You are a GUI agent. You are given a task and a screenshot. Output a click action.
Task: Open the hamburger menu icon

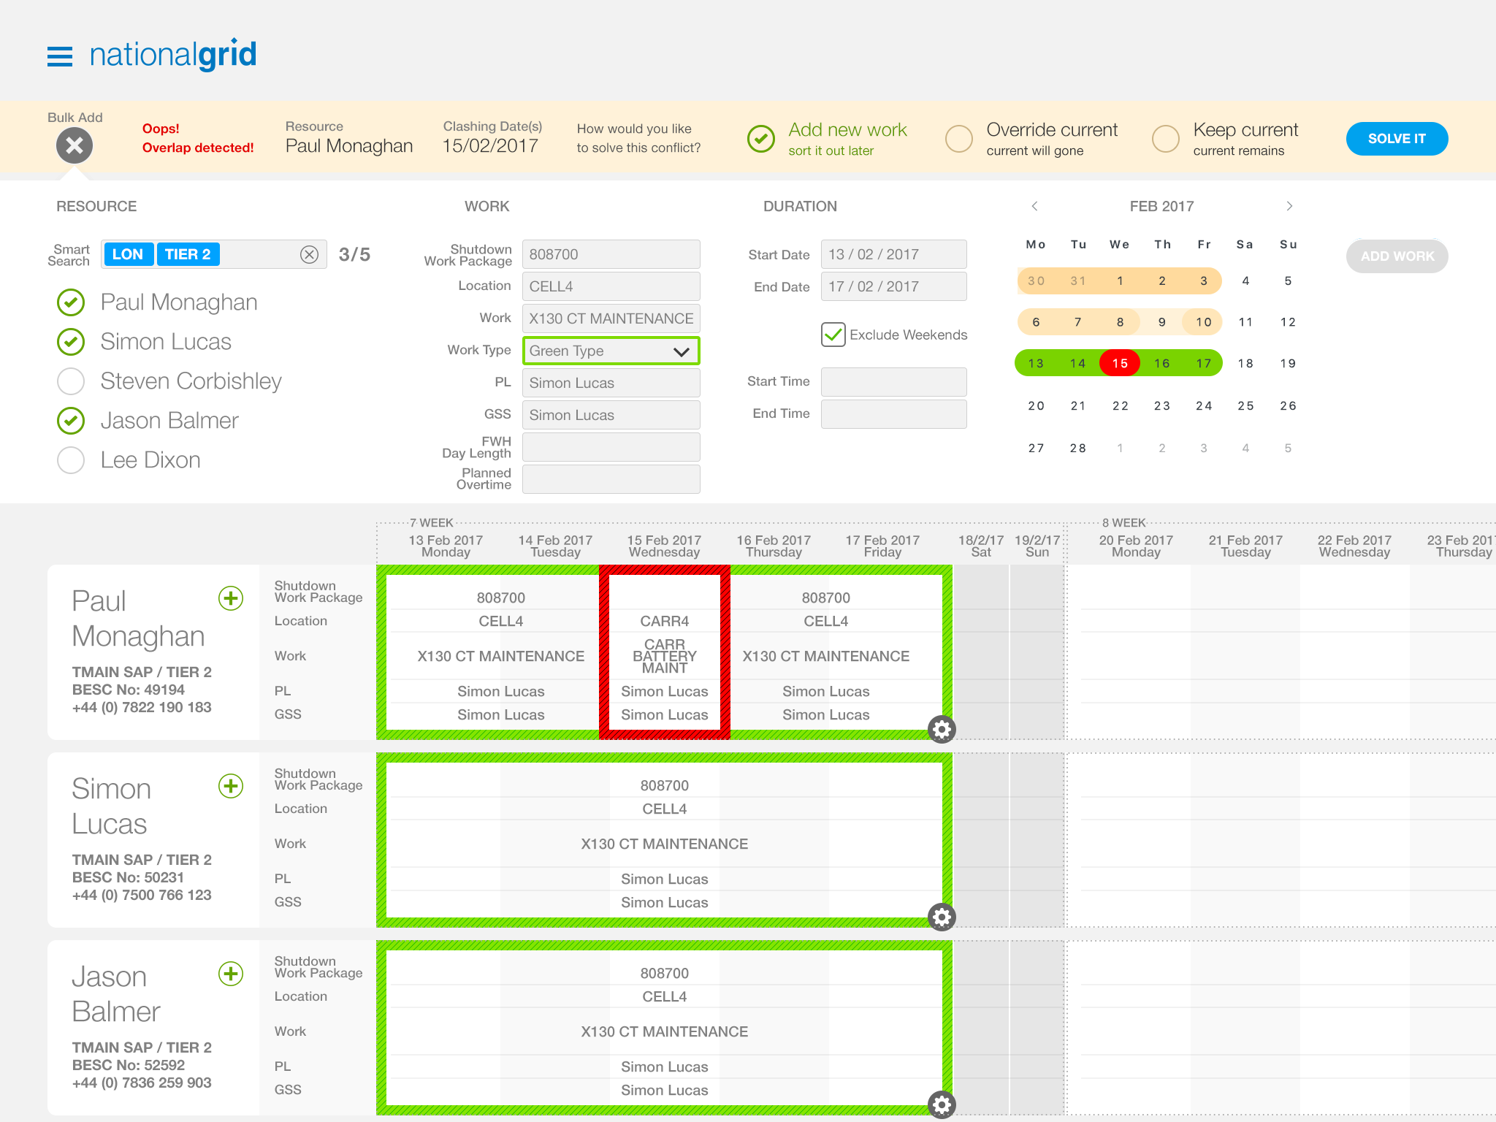click(60, 56)
